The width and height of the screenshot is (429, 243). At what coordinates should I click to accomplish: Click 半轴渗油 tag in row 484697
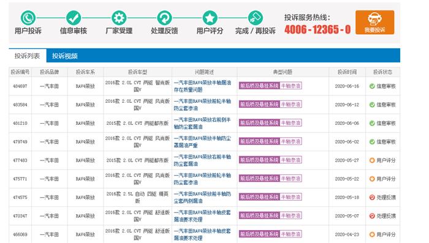point(291,86)
